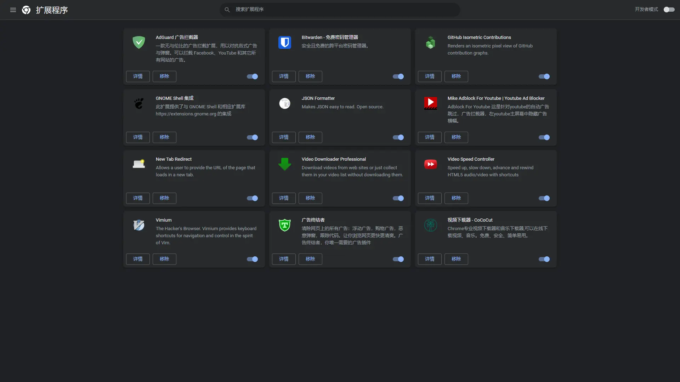Open details for 广告终结者
Screen dimensions: 680x382
click(x=284, y=259)
